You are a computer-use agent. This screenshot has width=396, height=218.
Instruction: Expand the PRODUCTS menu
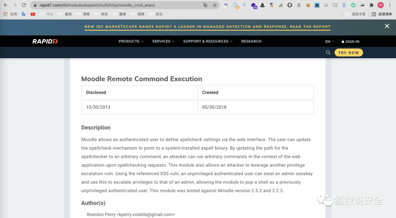coord(131,41)
